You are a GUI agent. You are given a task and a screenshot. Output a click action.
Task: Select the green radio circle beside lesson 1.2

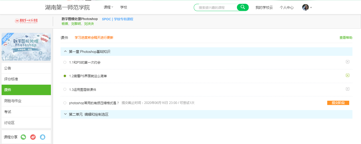pos(65,76)
